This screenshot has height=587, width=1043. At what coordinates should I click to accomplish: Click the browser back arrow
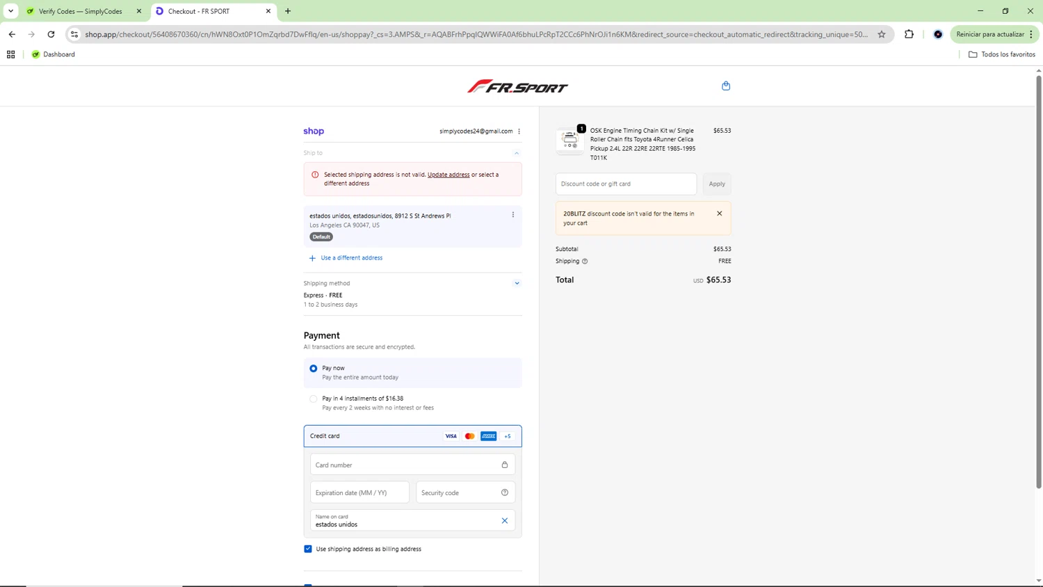(12, 34)
